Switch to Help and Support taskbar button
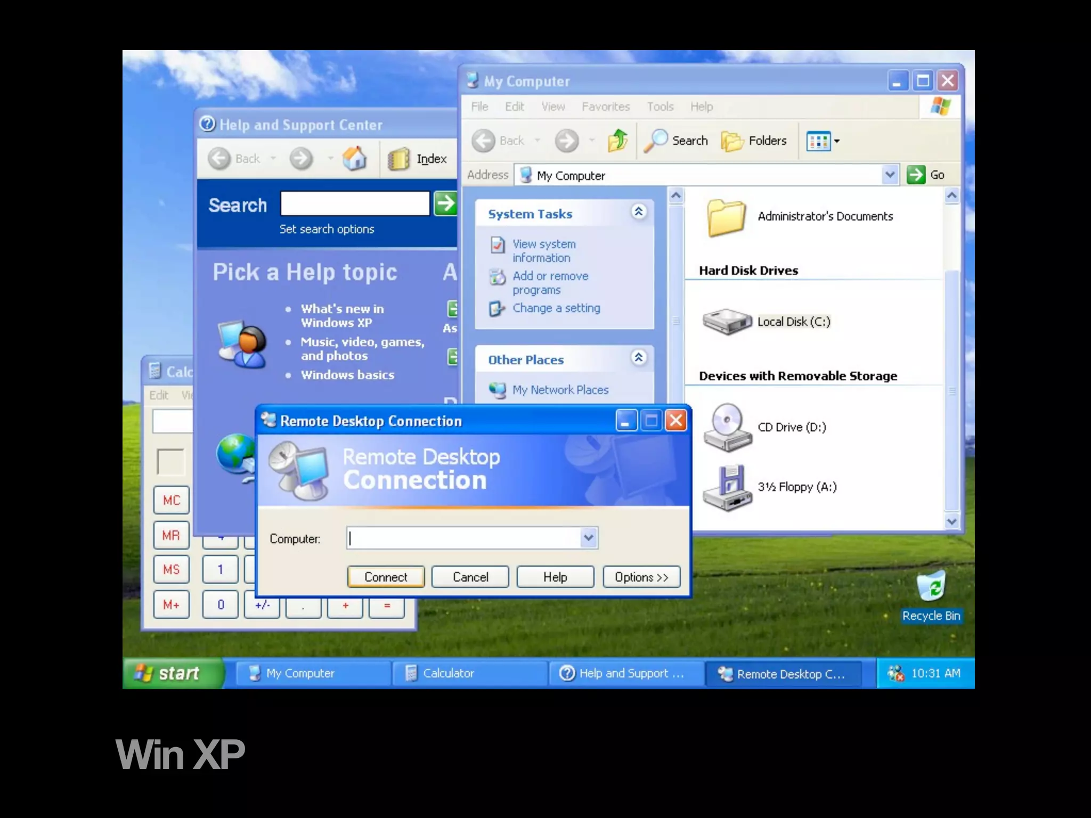Screen dimensions: 1091x818 pyautogui.click(x=627, y=673)
